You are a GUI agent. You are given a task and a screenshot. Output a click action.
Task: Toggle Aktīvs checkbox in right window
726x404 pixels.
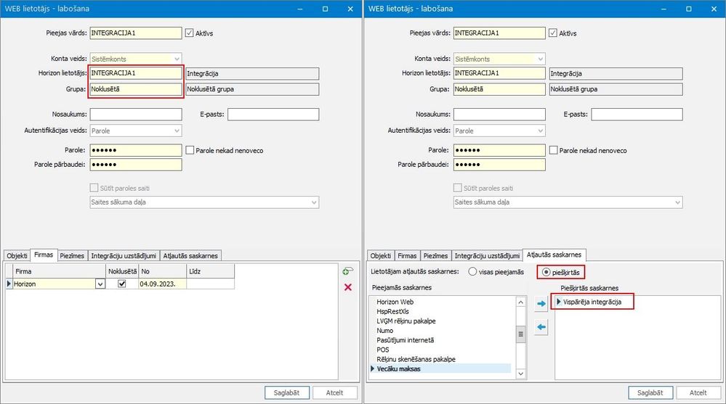[552, 33]
